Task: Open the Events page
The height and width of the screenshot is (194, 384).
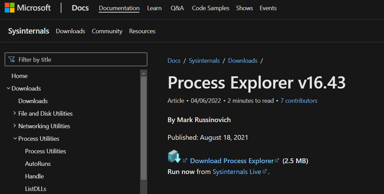Action: (268, 8)
